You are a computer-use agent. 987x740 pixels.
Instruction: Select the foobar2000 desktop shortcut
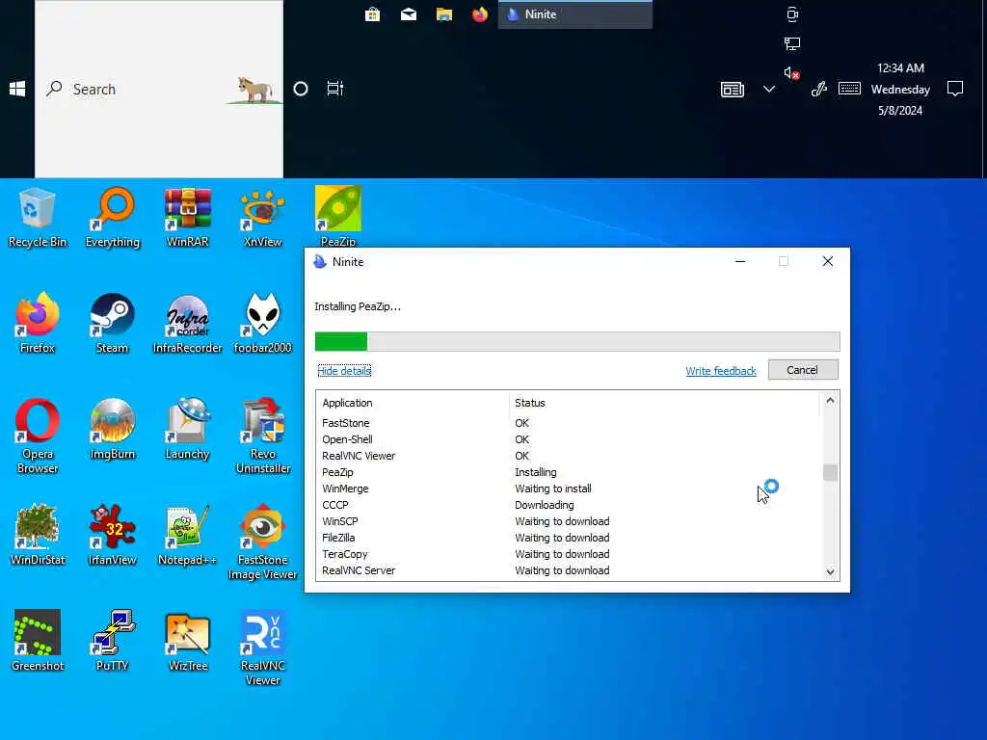[262, 323]
